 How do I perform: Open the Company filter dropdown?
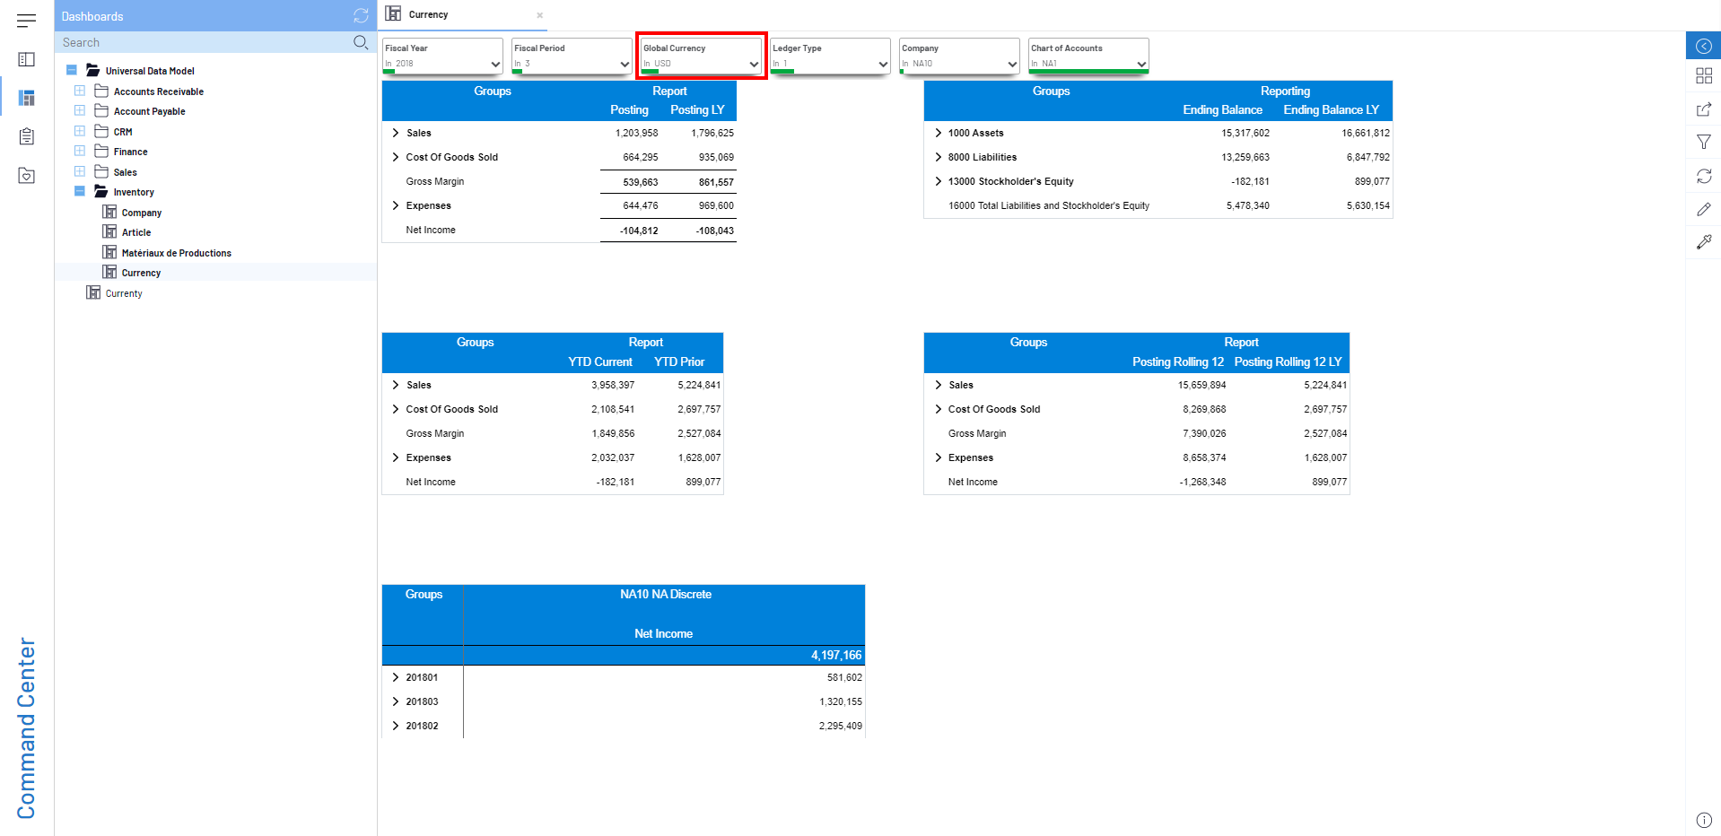pyautogui.click(x=1011, y=64)
